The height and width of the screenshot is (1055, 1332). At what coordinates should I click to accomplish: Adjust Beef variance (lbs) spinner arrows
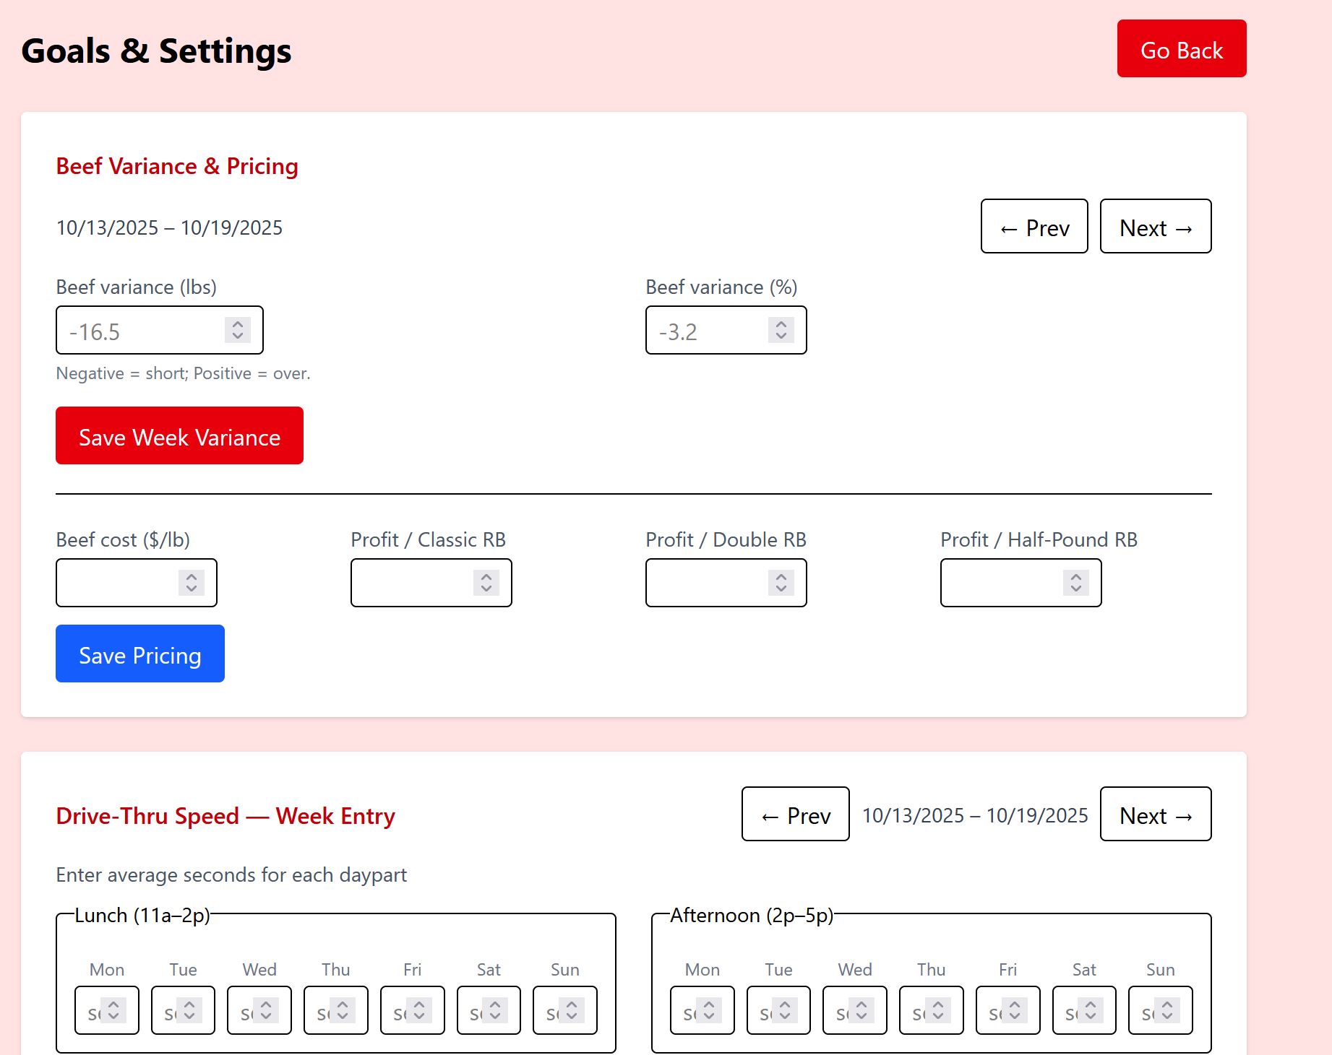pyautogui.click(x=238, y=330)
